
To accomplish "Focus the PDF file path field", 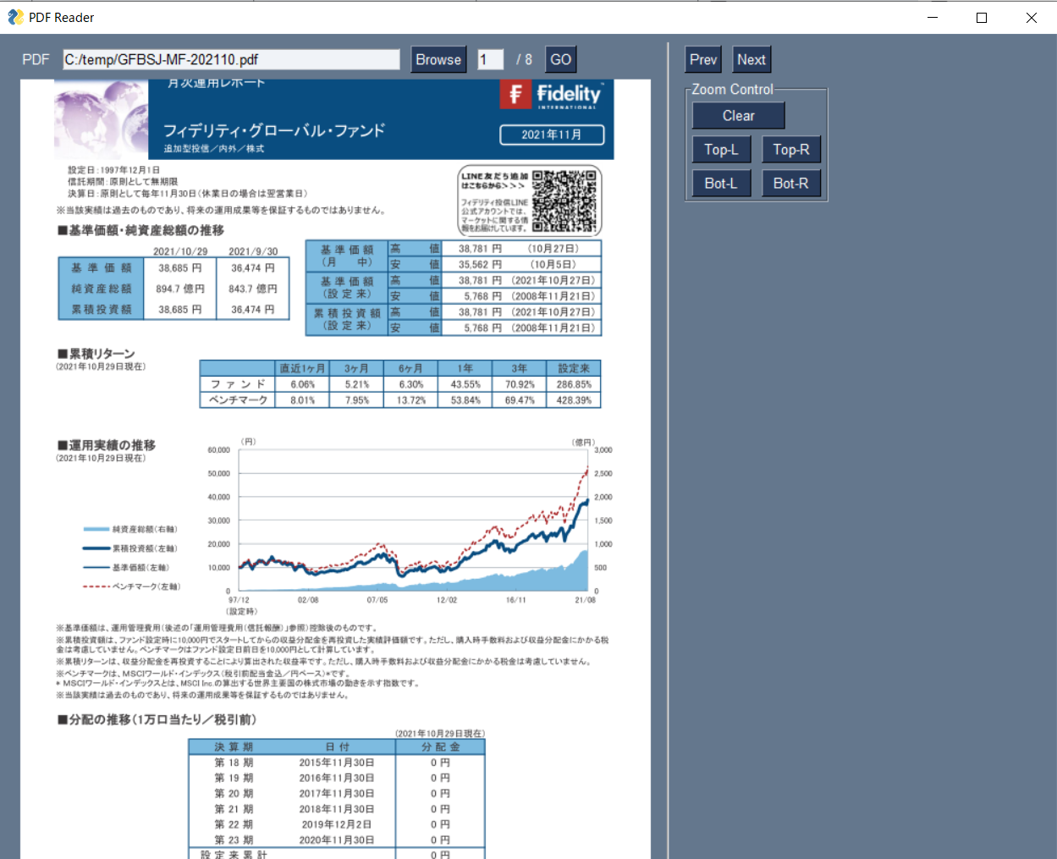I will [231, 59].
